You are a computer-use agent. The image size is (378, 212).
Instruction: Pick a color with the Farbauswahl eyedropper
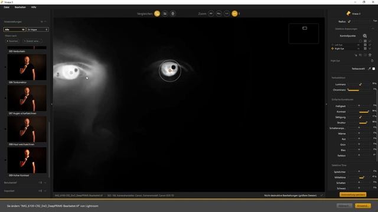click(369, 69)
